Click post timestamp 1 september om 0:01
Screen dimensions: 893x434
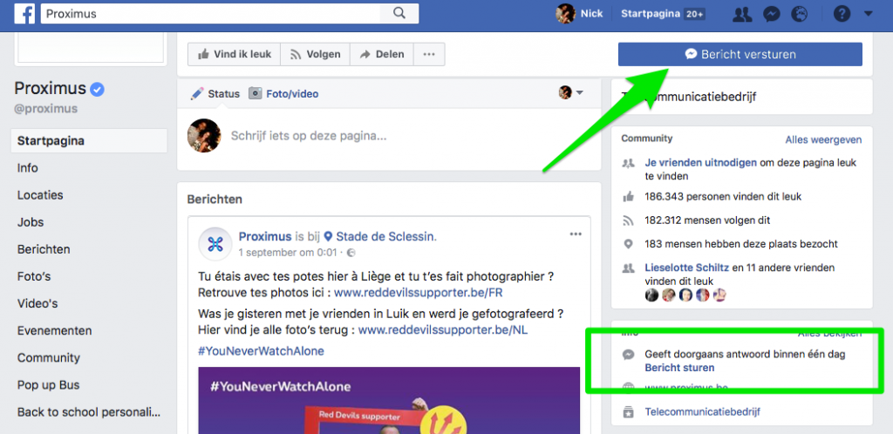tap(288, 251)
